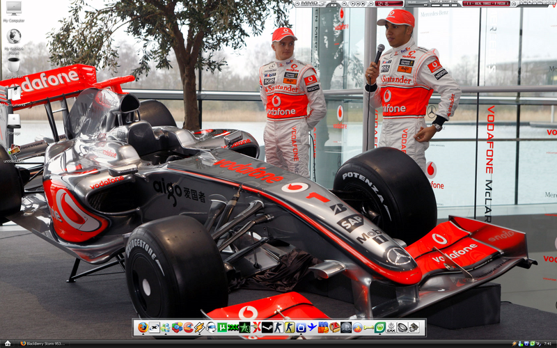Open CCleaner from the dock

[188, 327]
